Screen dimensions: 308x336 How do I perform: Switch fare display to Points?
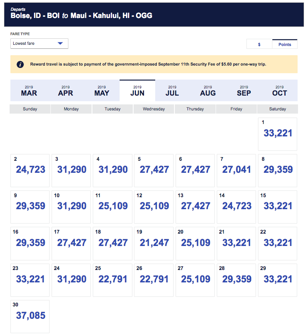[284, 44]
